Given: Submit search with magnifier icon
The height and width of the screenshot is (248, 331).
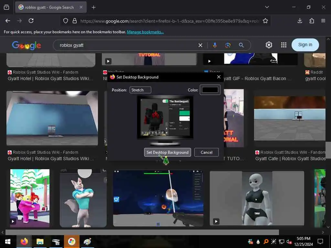Looking at the screenshot, I should pos(241,45).
